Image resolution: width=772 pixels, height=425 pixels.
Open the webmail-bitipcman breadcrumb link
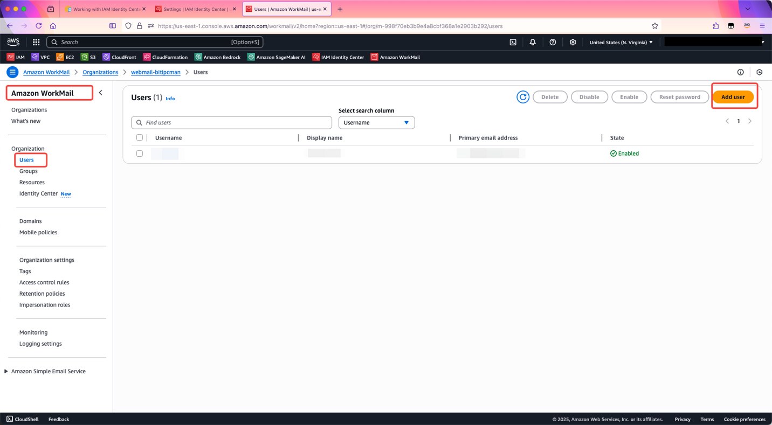click(x=156, y=72)
